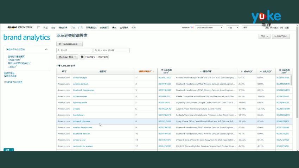
Task: Open the 'lightning cable' search term
Action: [x=80, y=103]
